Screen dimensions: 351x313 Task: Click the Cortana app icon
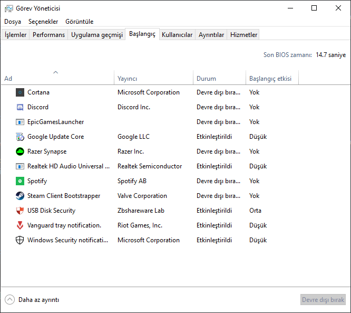point(20,92)
